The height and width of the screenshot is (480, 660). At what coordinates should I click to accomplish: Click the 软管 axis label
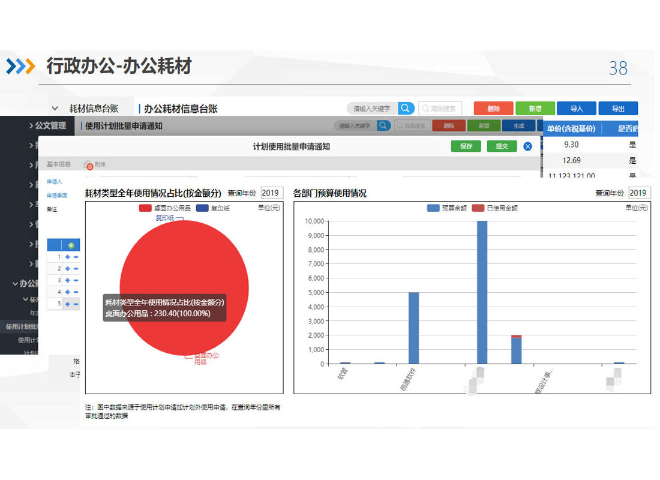[x=343, y=373]
